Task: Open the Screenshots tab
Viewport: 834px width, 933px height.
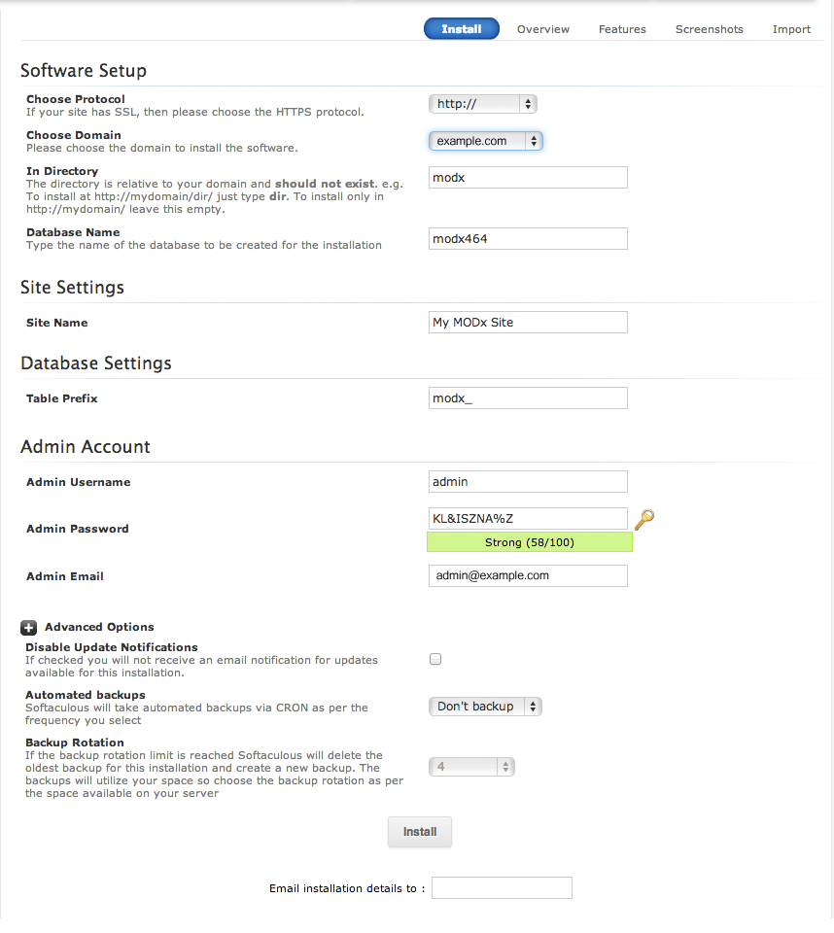Action: click(710, 29)
